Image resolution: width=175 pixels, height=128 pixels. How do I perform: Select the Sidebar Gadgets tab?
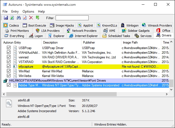136,31
